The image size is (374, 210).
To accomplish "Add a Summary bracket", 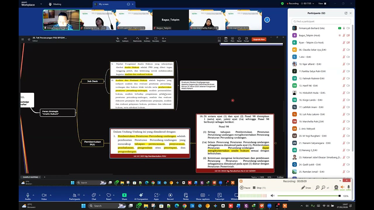I will coord(147,39).
